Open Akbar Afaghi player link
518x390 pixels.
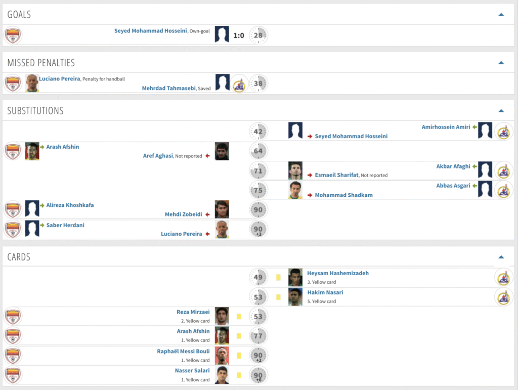tap(453, 166)
